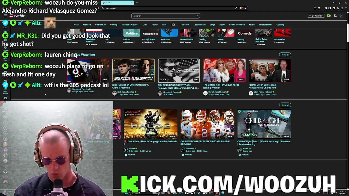Select the Picks category tab
Screen dimensions: 349x196
pyautogui.click(x=76, y=25)
